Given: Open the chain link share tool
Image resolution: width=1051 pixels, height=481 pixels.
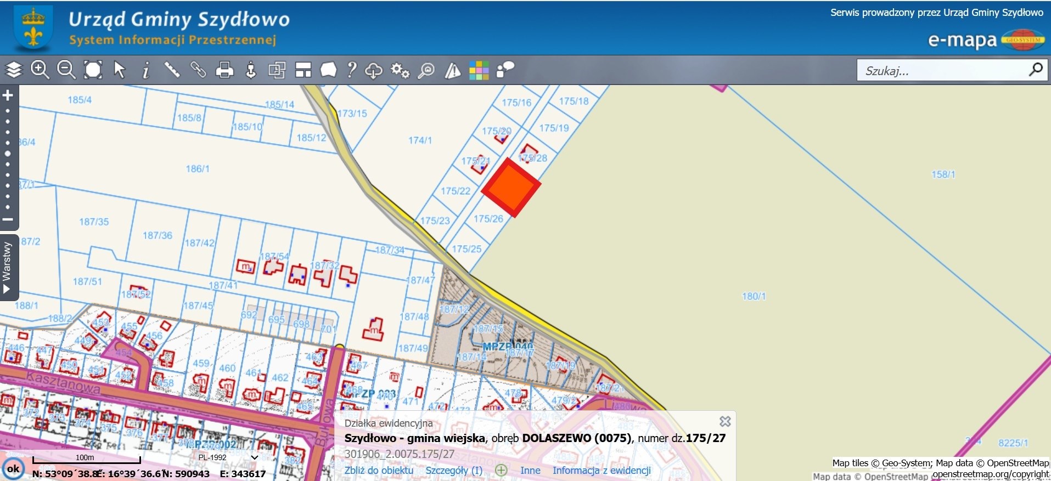Looking at the screenshot, I should coord(198,70).
